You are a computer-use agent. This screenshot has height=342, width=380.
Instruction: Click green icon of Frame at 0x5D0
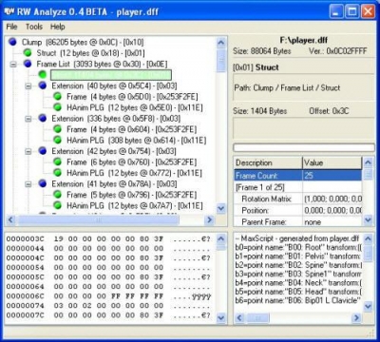point(57,97)
